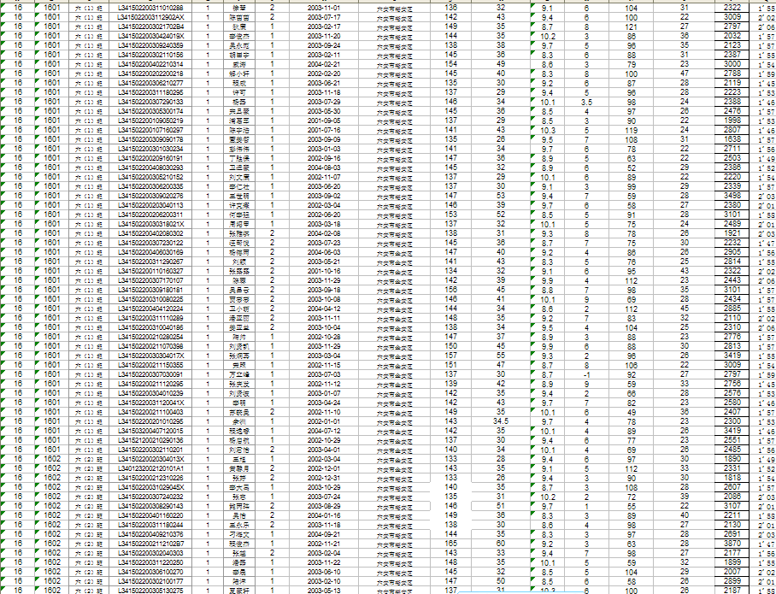
Task: Select the ID cell L34150220030424019X
Action: (x=150, y=36)
